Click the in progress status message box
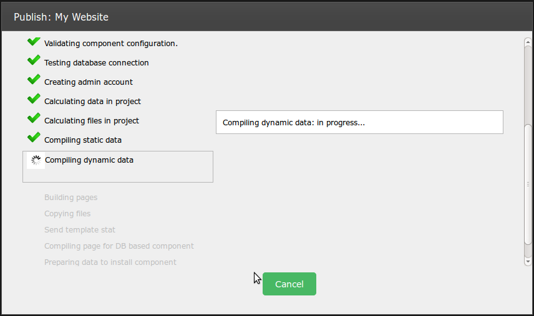This screenshot has height=316, width=534. (x=359, y=123)
